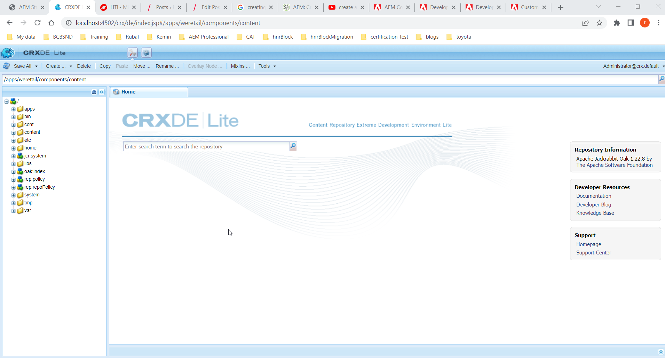Click the binoculars search icon in tree panel
The height and width of the screenshot is (358, 665).
pyautogui.click(x=94, y=92)
